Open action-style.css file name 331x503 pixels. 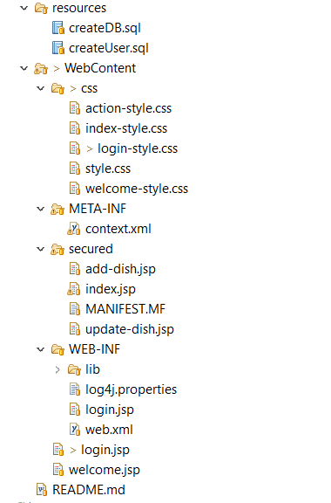click(x=128, y=108)
